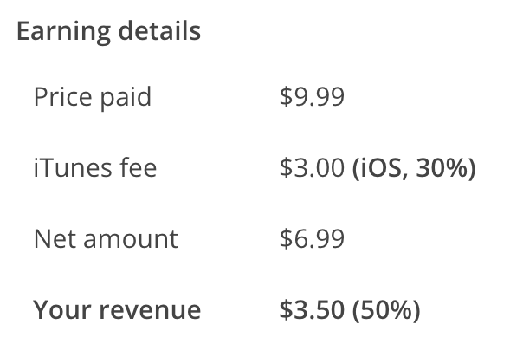The width and height of the screenshot is (523, 357).
Task: Select the Net amount label
Action: pos(106,238)
